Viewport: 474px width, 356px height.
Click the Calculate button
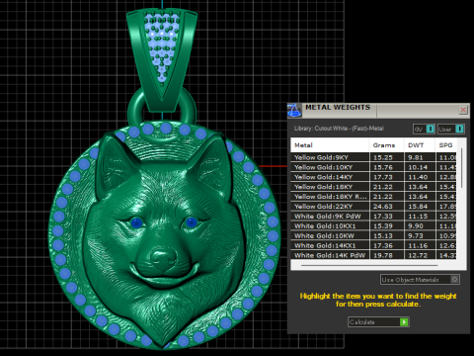pyautogui.click(x=378, y=321)
